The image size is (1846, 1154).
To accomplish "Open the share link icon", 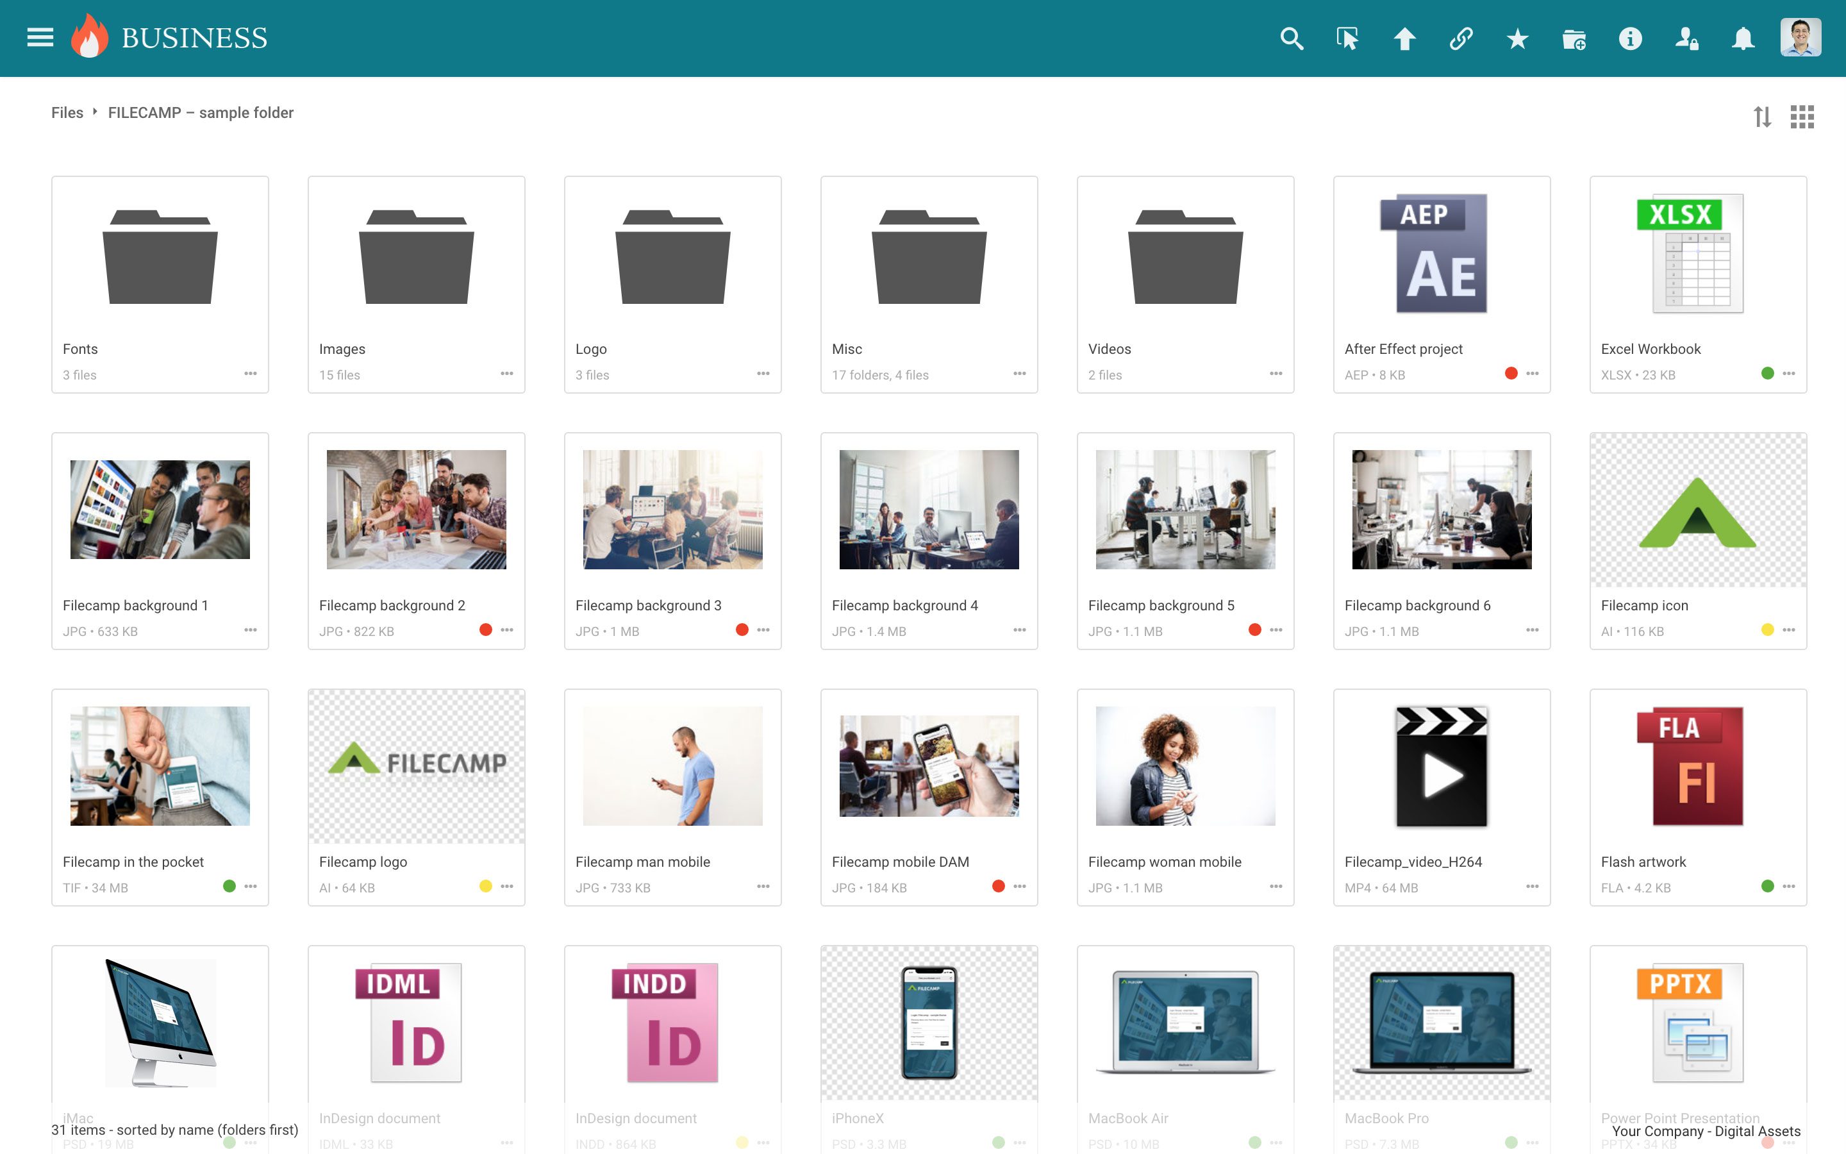I will pos(1461,38).
